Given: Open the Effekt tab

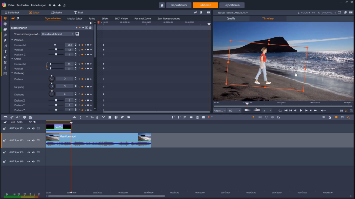Looking at the screenshot, I should (x=105, y=19).
